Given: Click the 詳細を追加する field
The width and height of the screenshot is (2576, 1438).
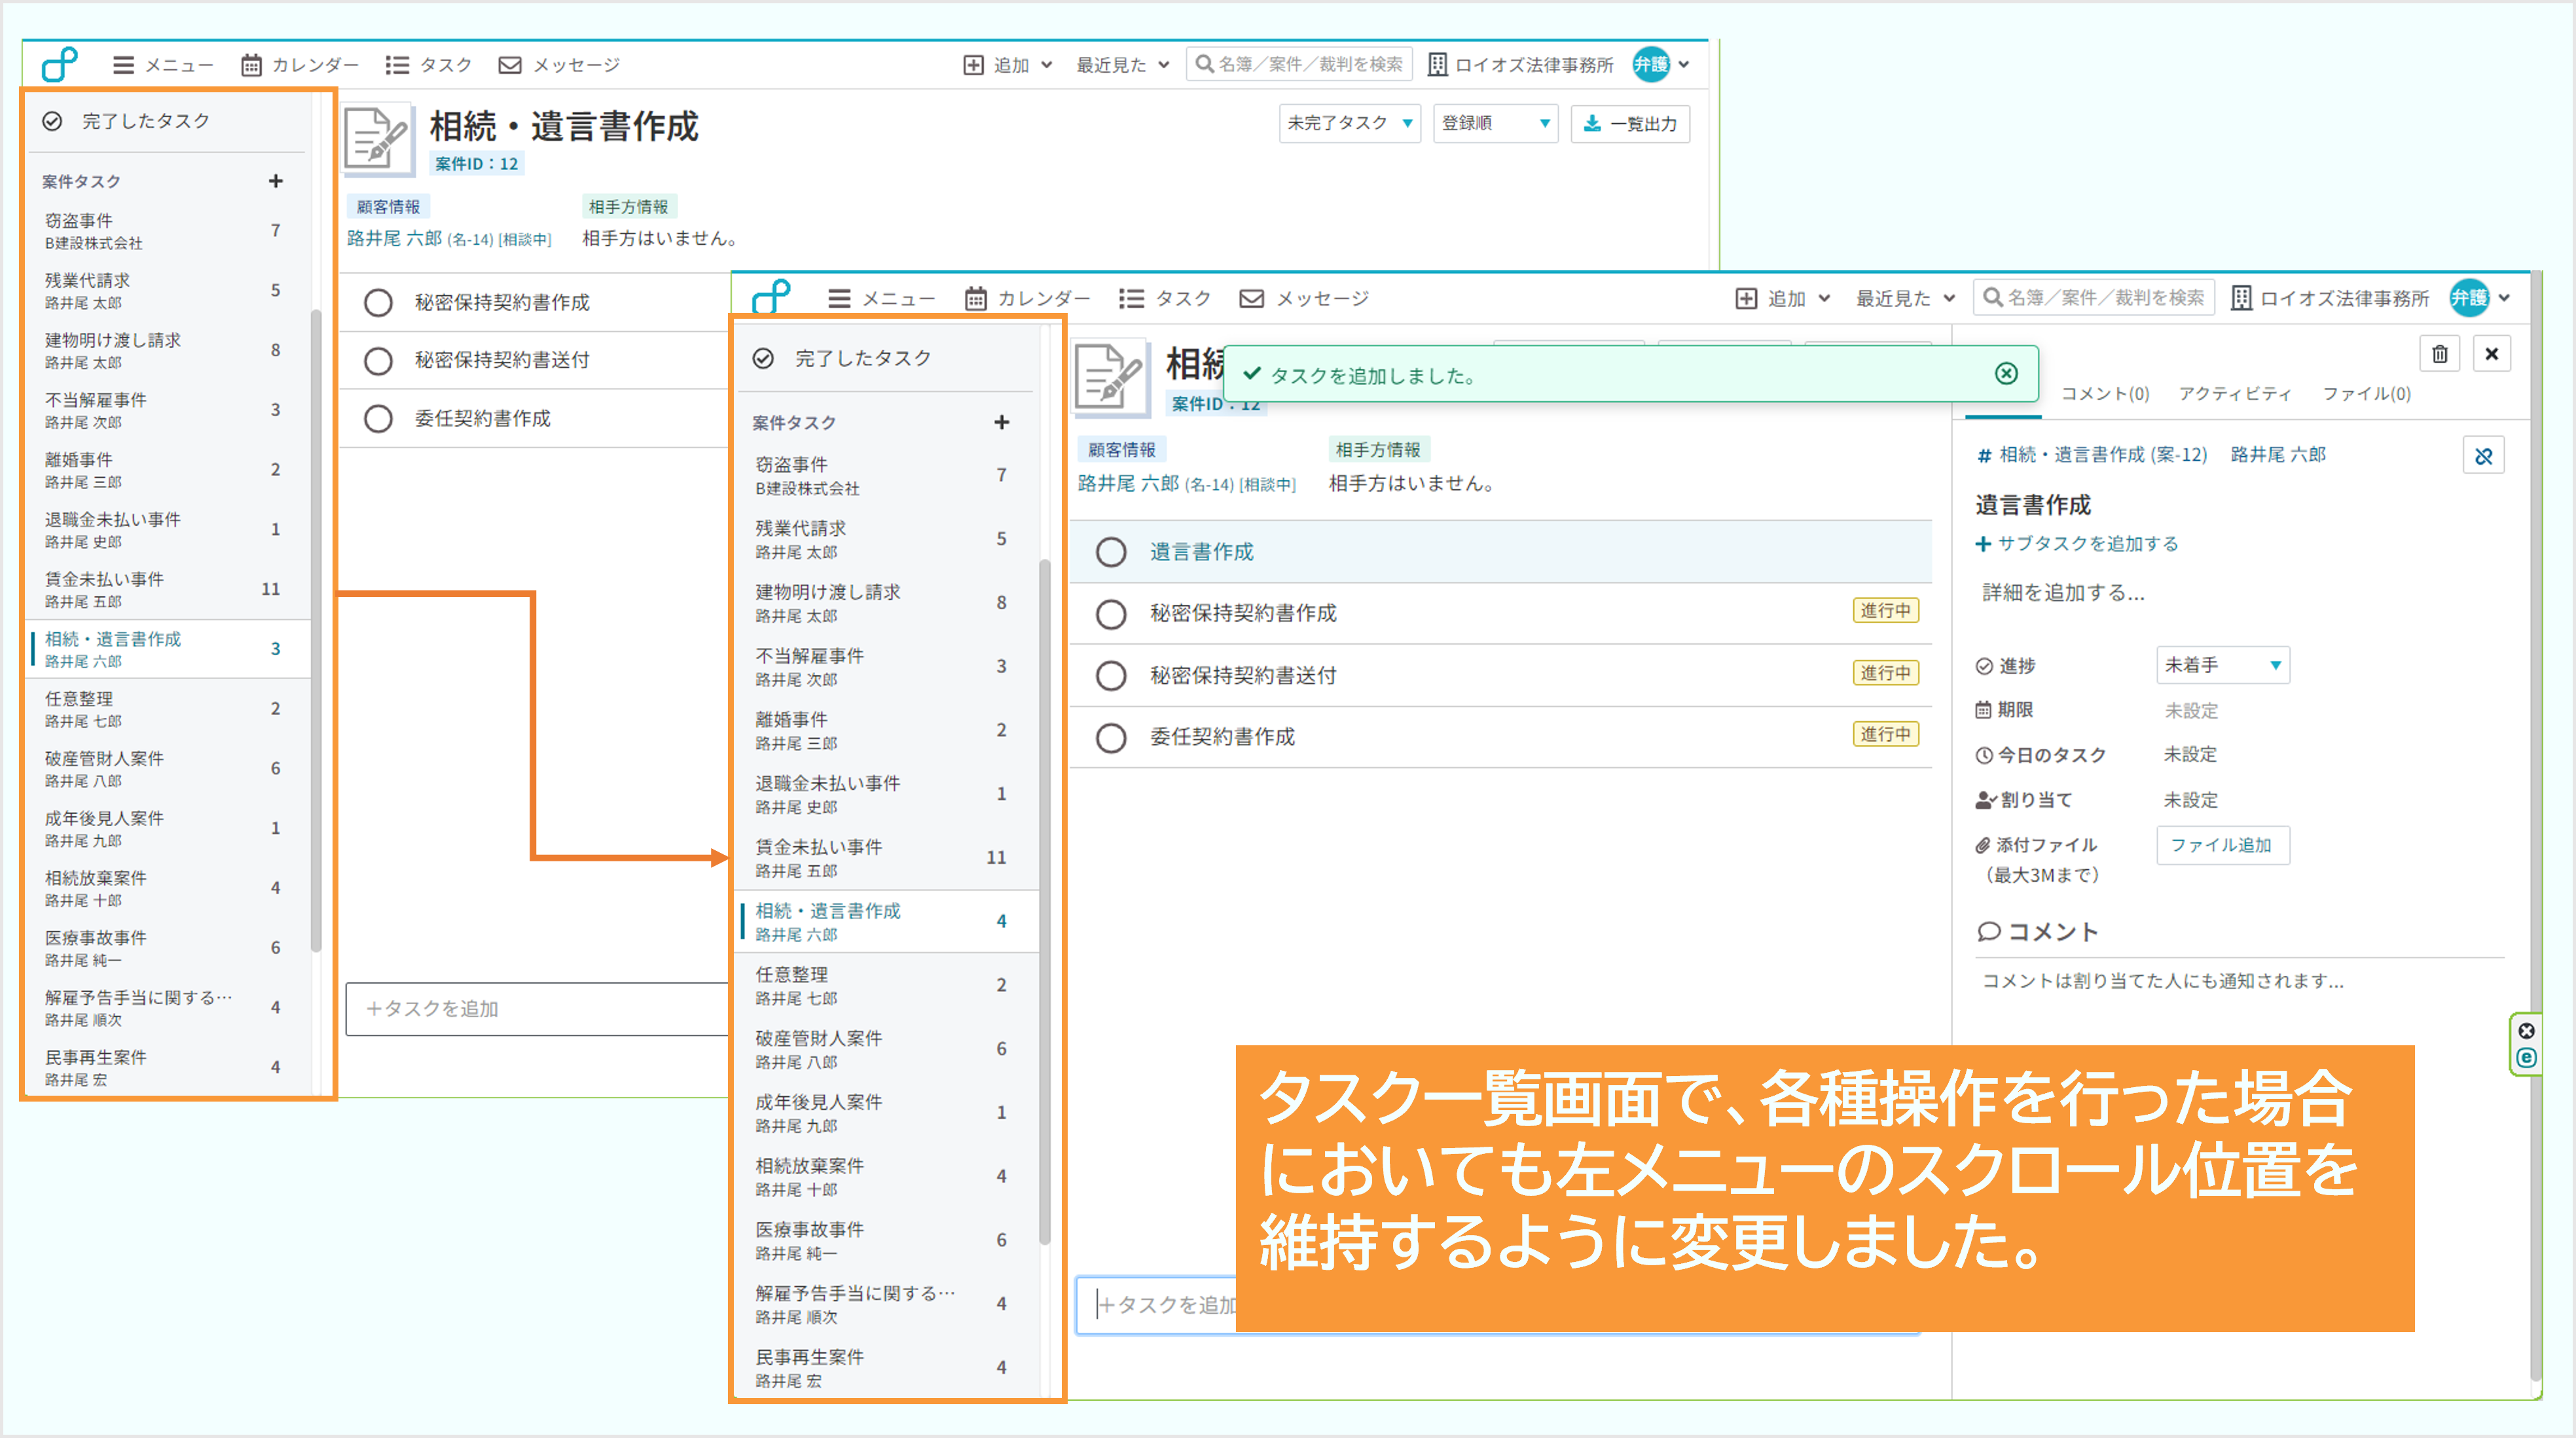Looking at the screenshot, I should 2064,593.
